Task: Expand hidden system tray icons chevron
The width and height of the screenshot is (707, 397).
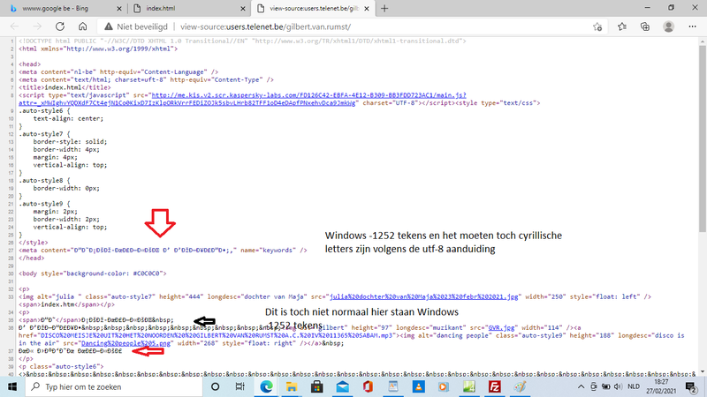Action: [x=582, y=386]
